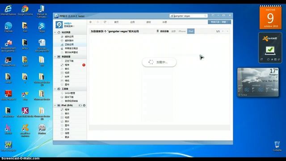Click the 适应设备 device label icon
The height and width of the screenshot is (161, 286).
click(x=158, y=31)
